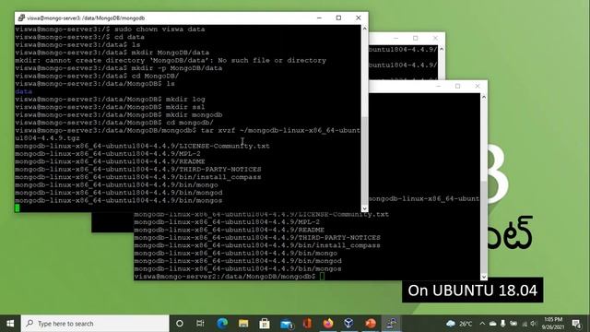Click the 'README' line in the mongo-server2 window
590x332 pixels.
[230, 230]
